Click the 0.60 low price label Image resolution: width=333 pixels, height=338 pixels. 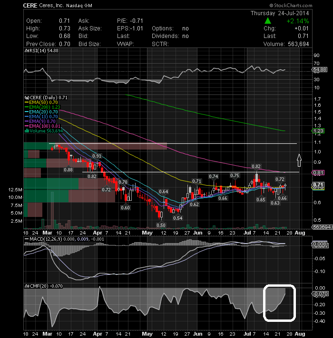coord(125,207)
